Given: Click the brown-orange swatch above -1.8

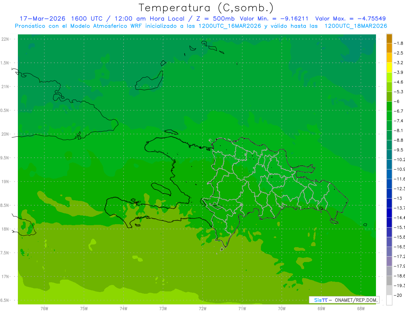Looking at the screenshot, I should click(389, 38).
